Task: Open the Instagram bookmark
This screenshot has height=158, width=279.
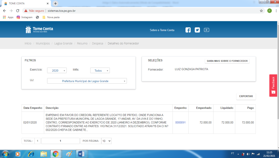Action: pos(25,17)
